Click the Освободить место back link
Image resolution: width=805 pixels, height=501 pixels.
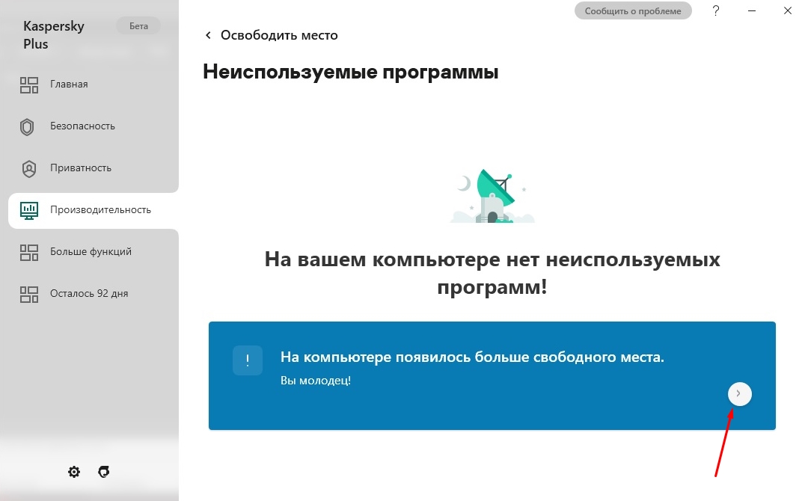[278, 35]
